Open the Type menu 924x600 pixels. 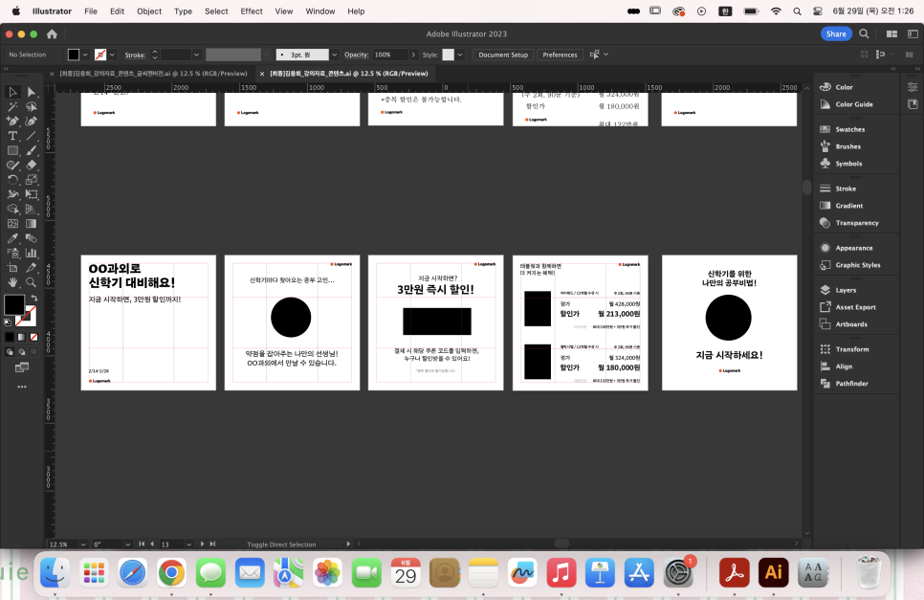[x=184, y=11]
